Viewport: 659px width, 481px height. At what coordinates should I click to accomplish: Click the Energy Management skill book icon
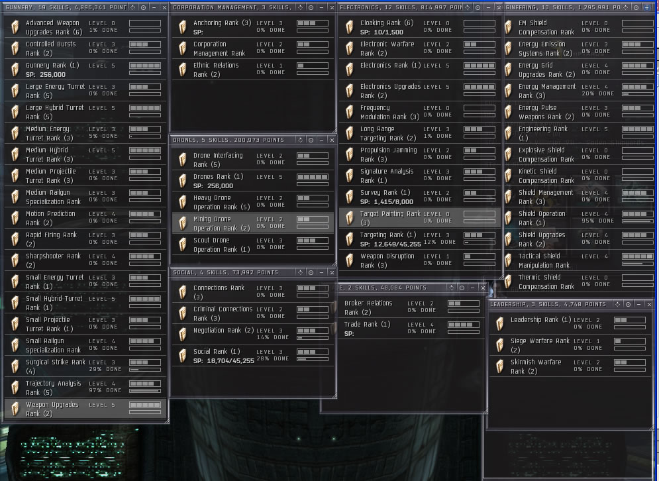508,91
